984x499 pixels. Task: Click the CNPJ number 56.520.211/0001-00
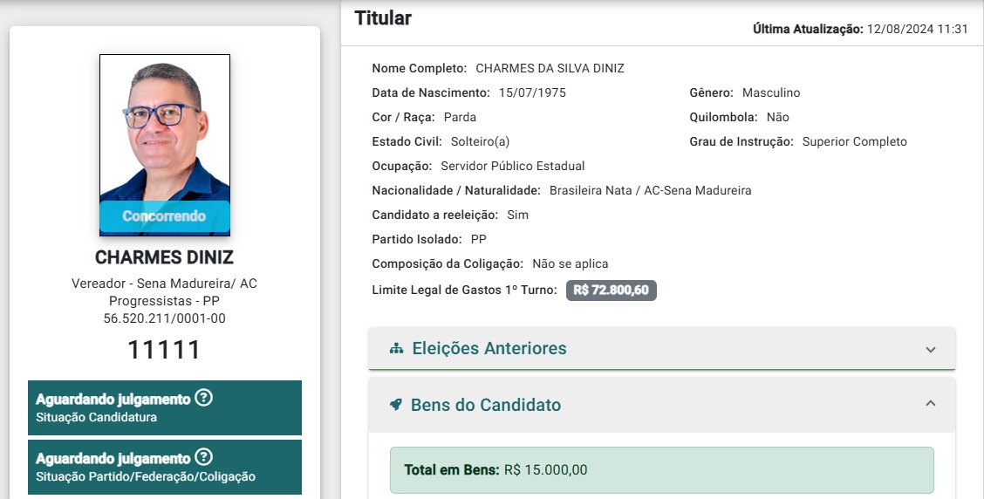pos(164,318)
